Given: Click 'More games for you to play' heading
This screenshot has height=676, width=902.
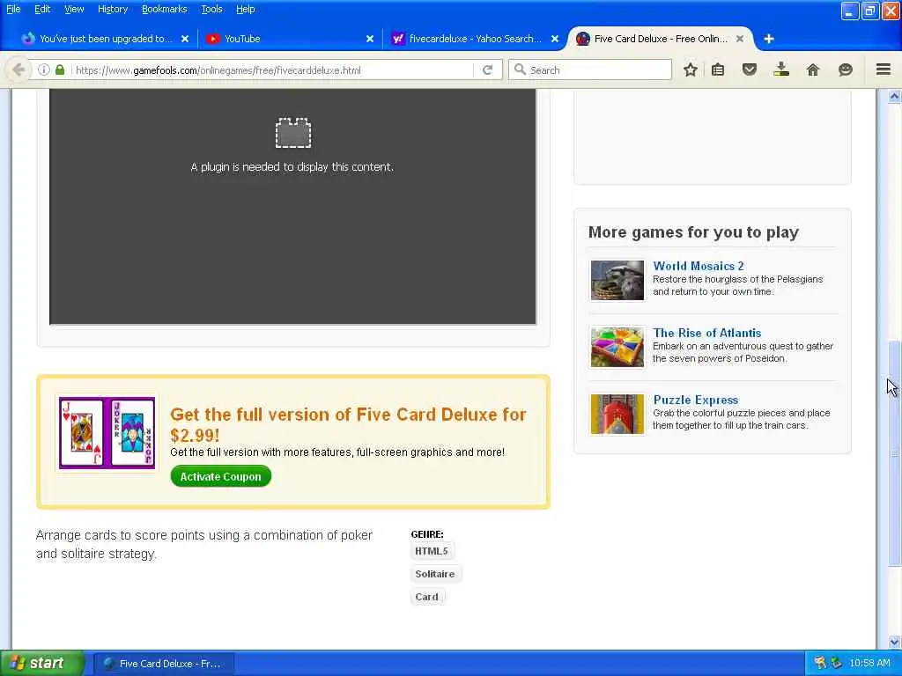Looking at the screenshot, I should click(693, 231).
